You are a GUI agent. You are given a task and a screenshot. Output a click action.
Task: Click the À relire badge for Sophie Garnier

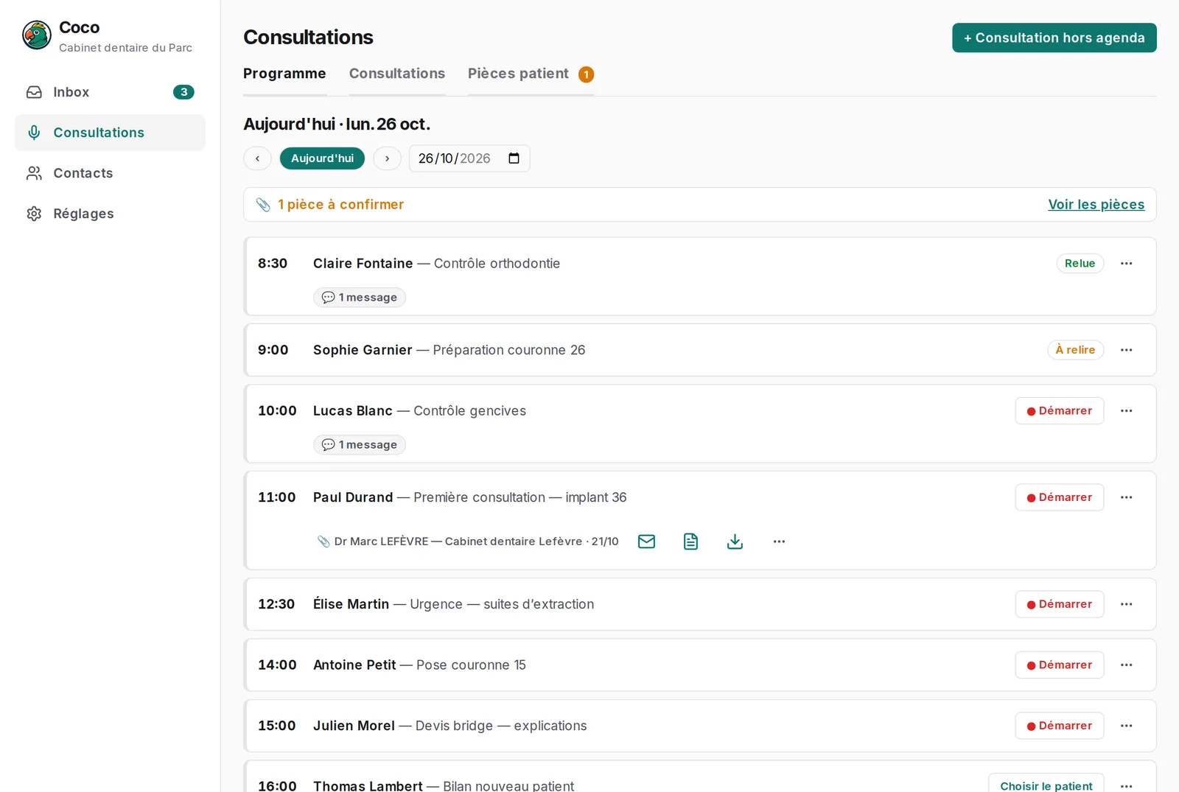[1076, 350]
